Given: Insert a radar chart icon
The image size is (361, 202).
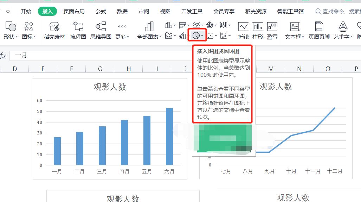Looking at the screenshot, I should point(210,25).
